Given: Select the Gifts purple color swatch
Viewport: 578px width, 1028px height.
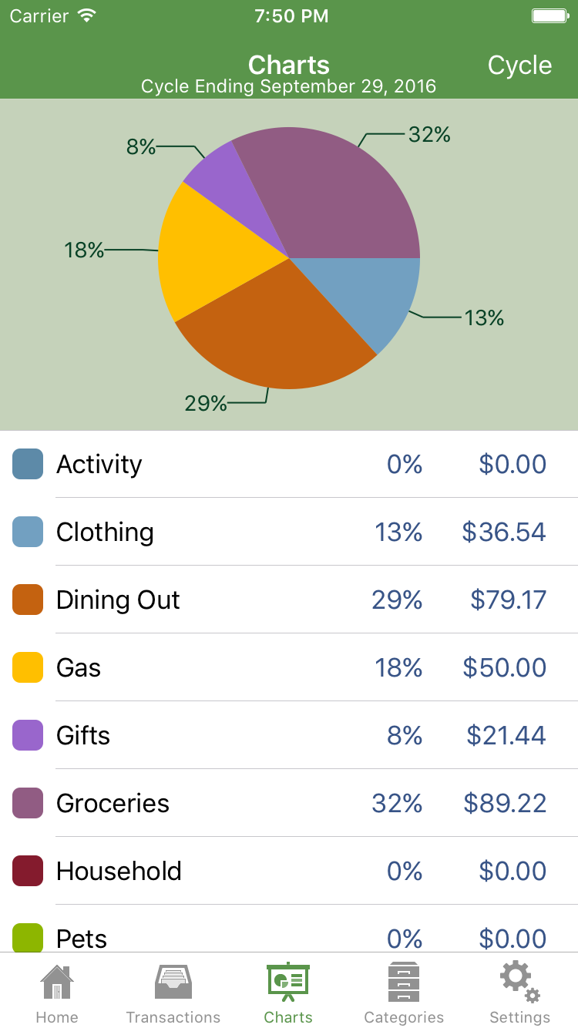Looking at the screenshot, I should (x=28, y=735).
